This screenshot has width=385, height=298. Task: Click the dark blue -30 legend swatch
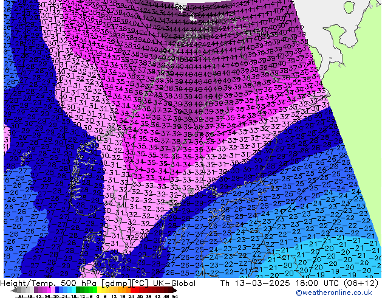tap(57, 290)
